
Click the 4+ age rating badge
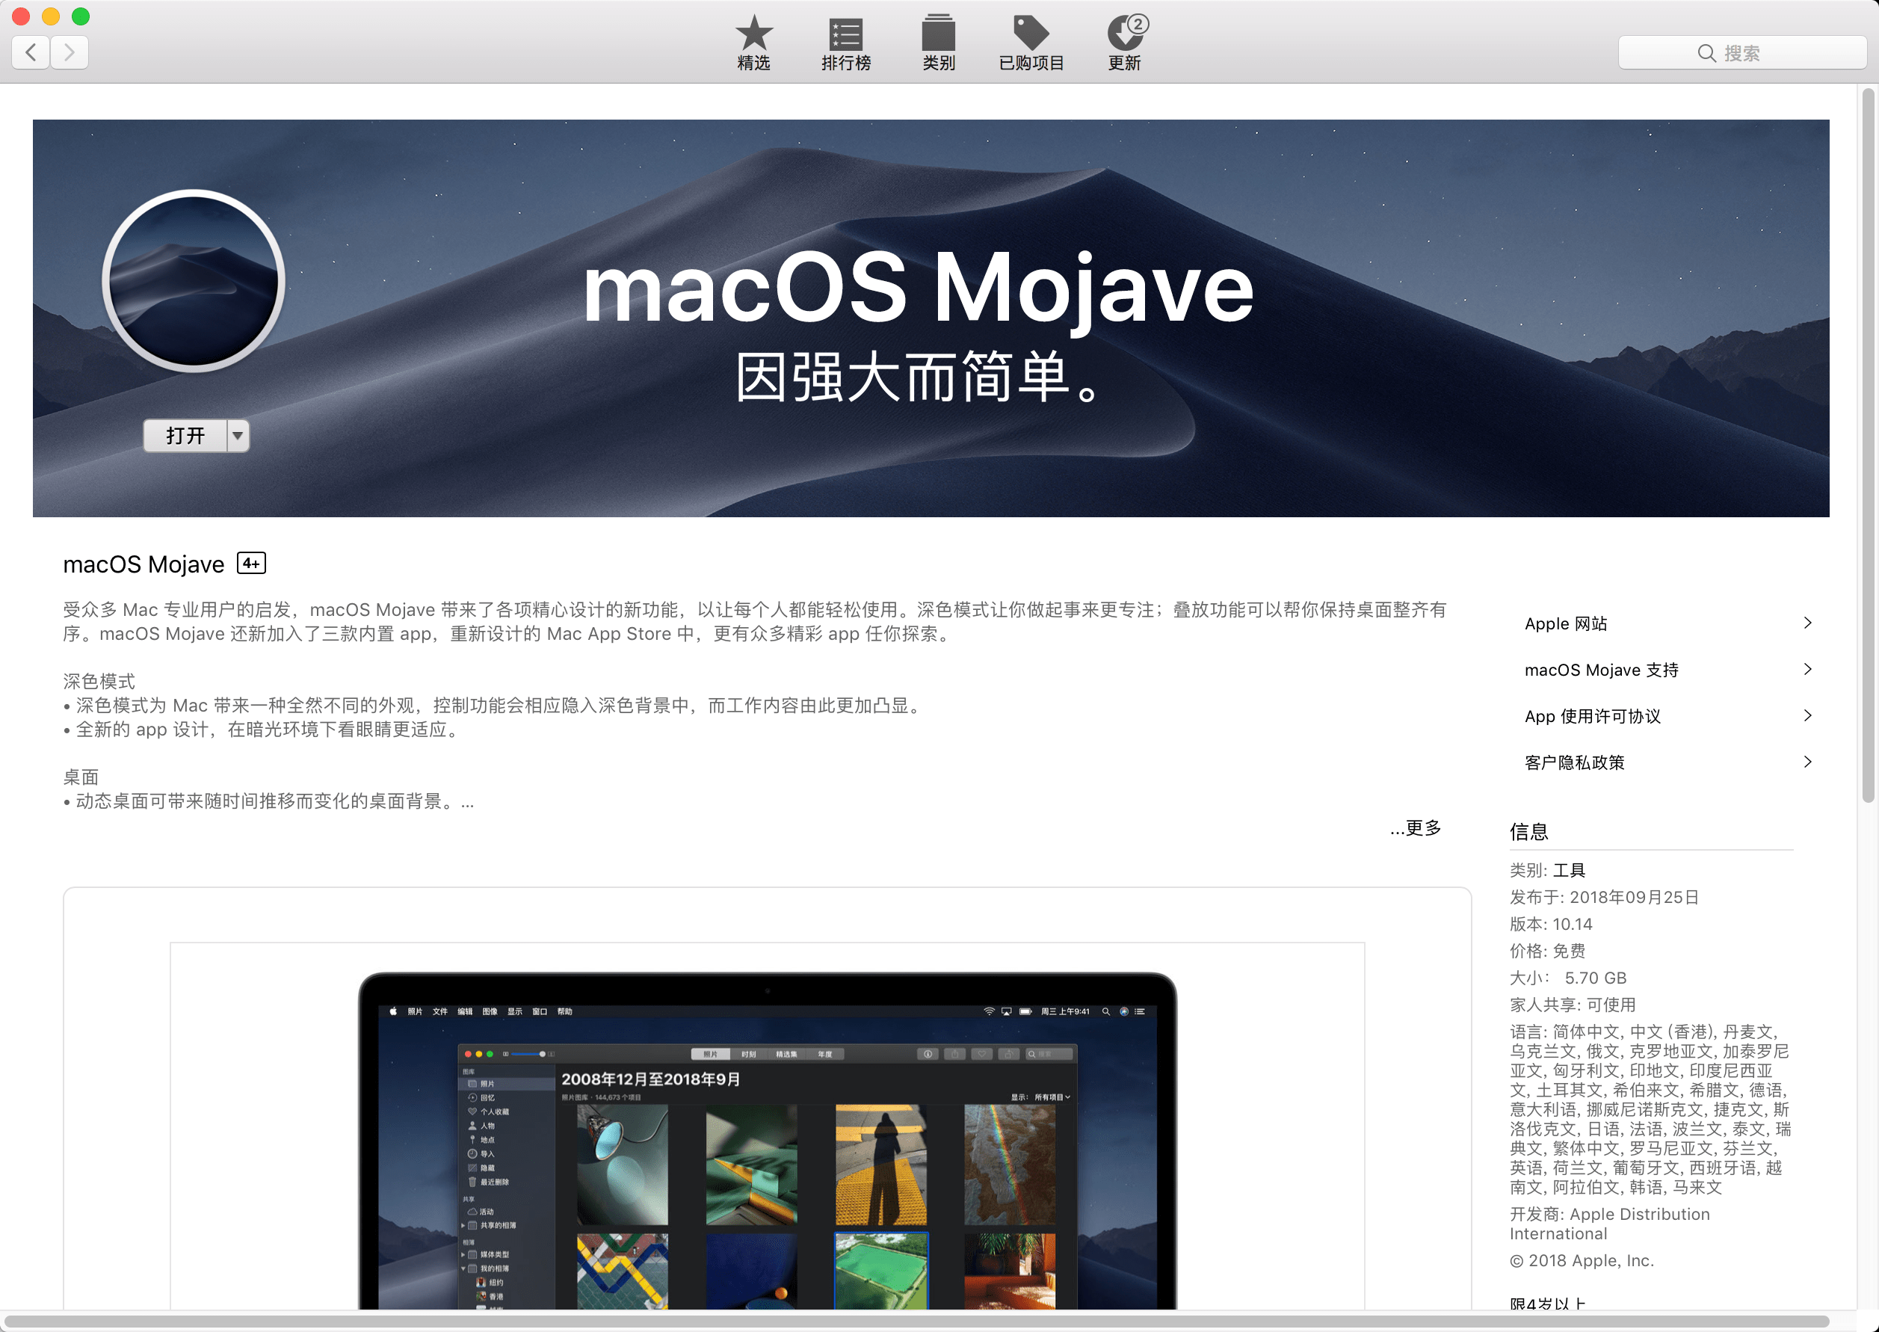[251, 564]
